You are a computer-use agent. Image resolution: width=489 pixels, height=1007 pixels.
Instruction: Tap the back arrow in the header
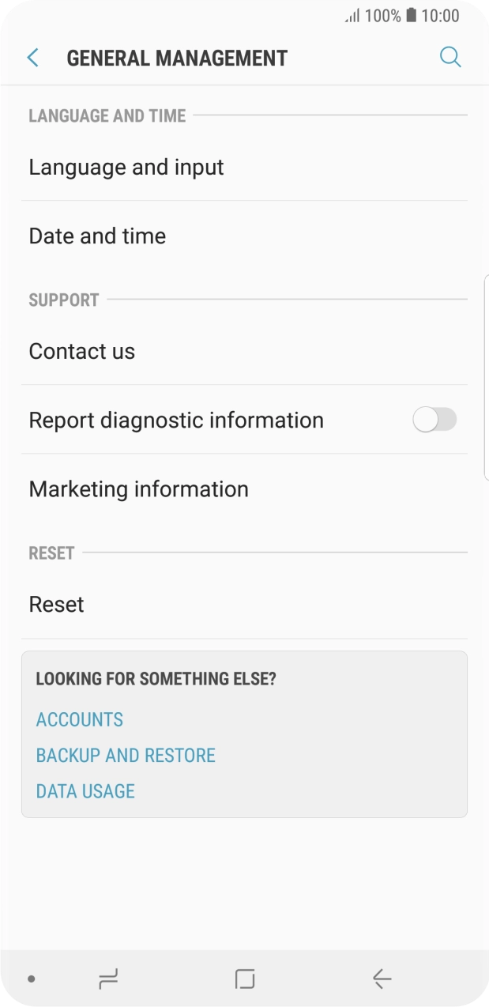(32, 58)
